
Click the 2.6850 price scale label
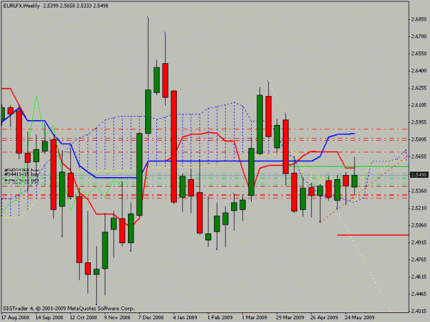click(x=419, y=19)
